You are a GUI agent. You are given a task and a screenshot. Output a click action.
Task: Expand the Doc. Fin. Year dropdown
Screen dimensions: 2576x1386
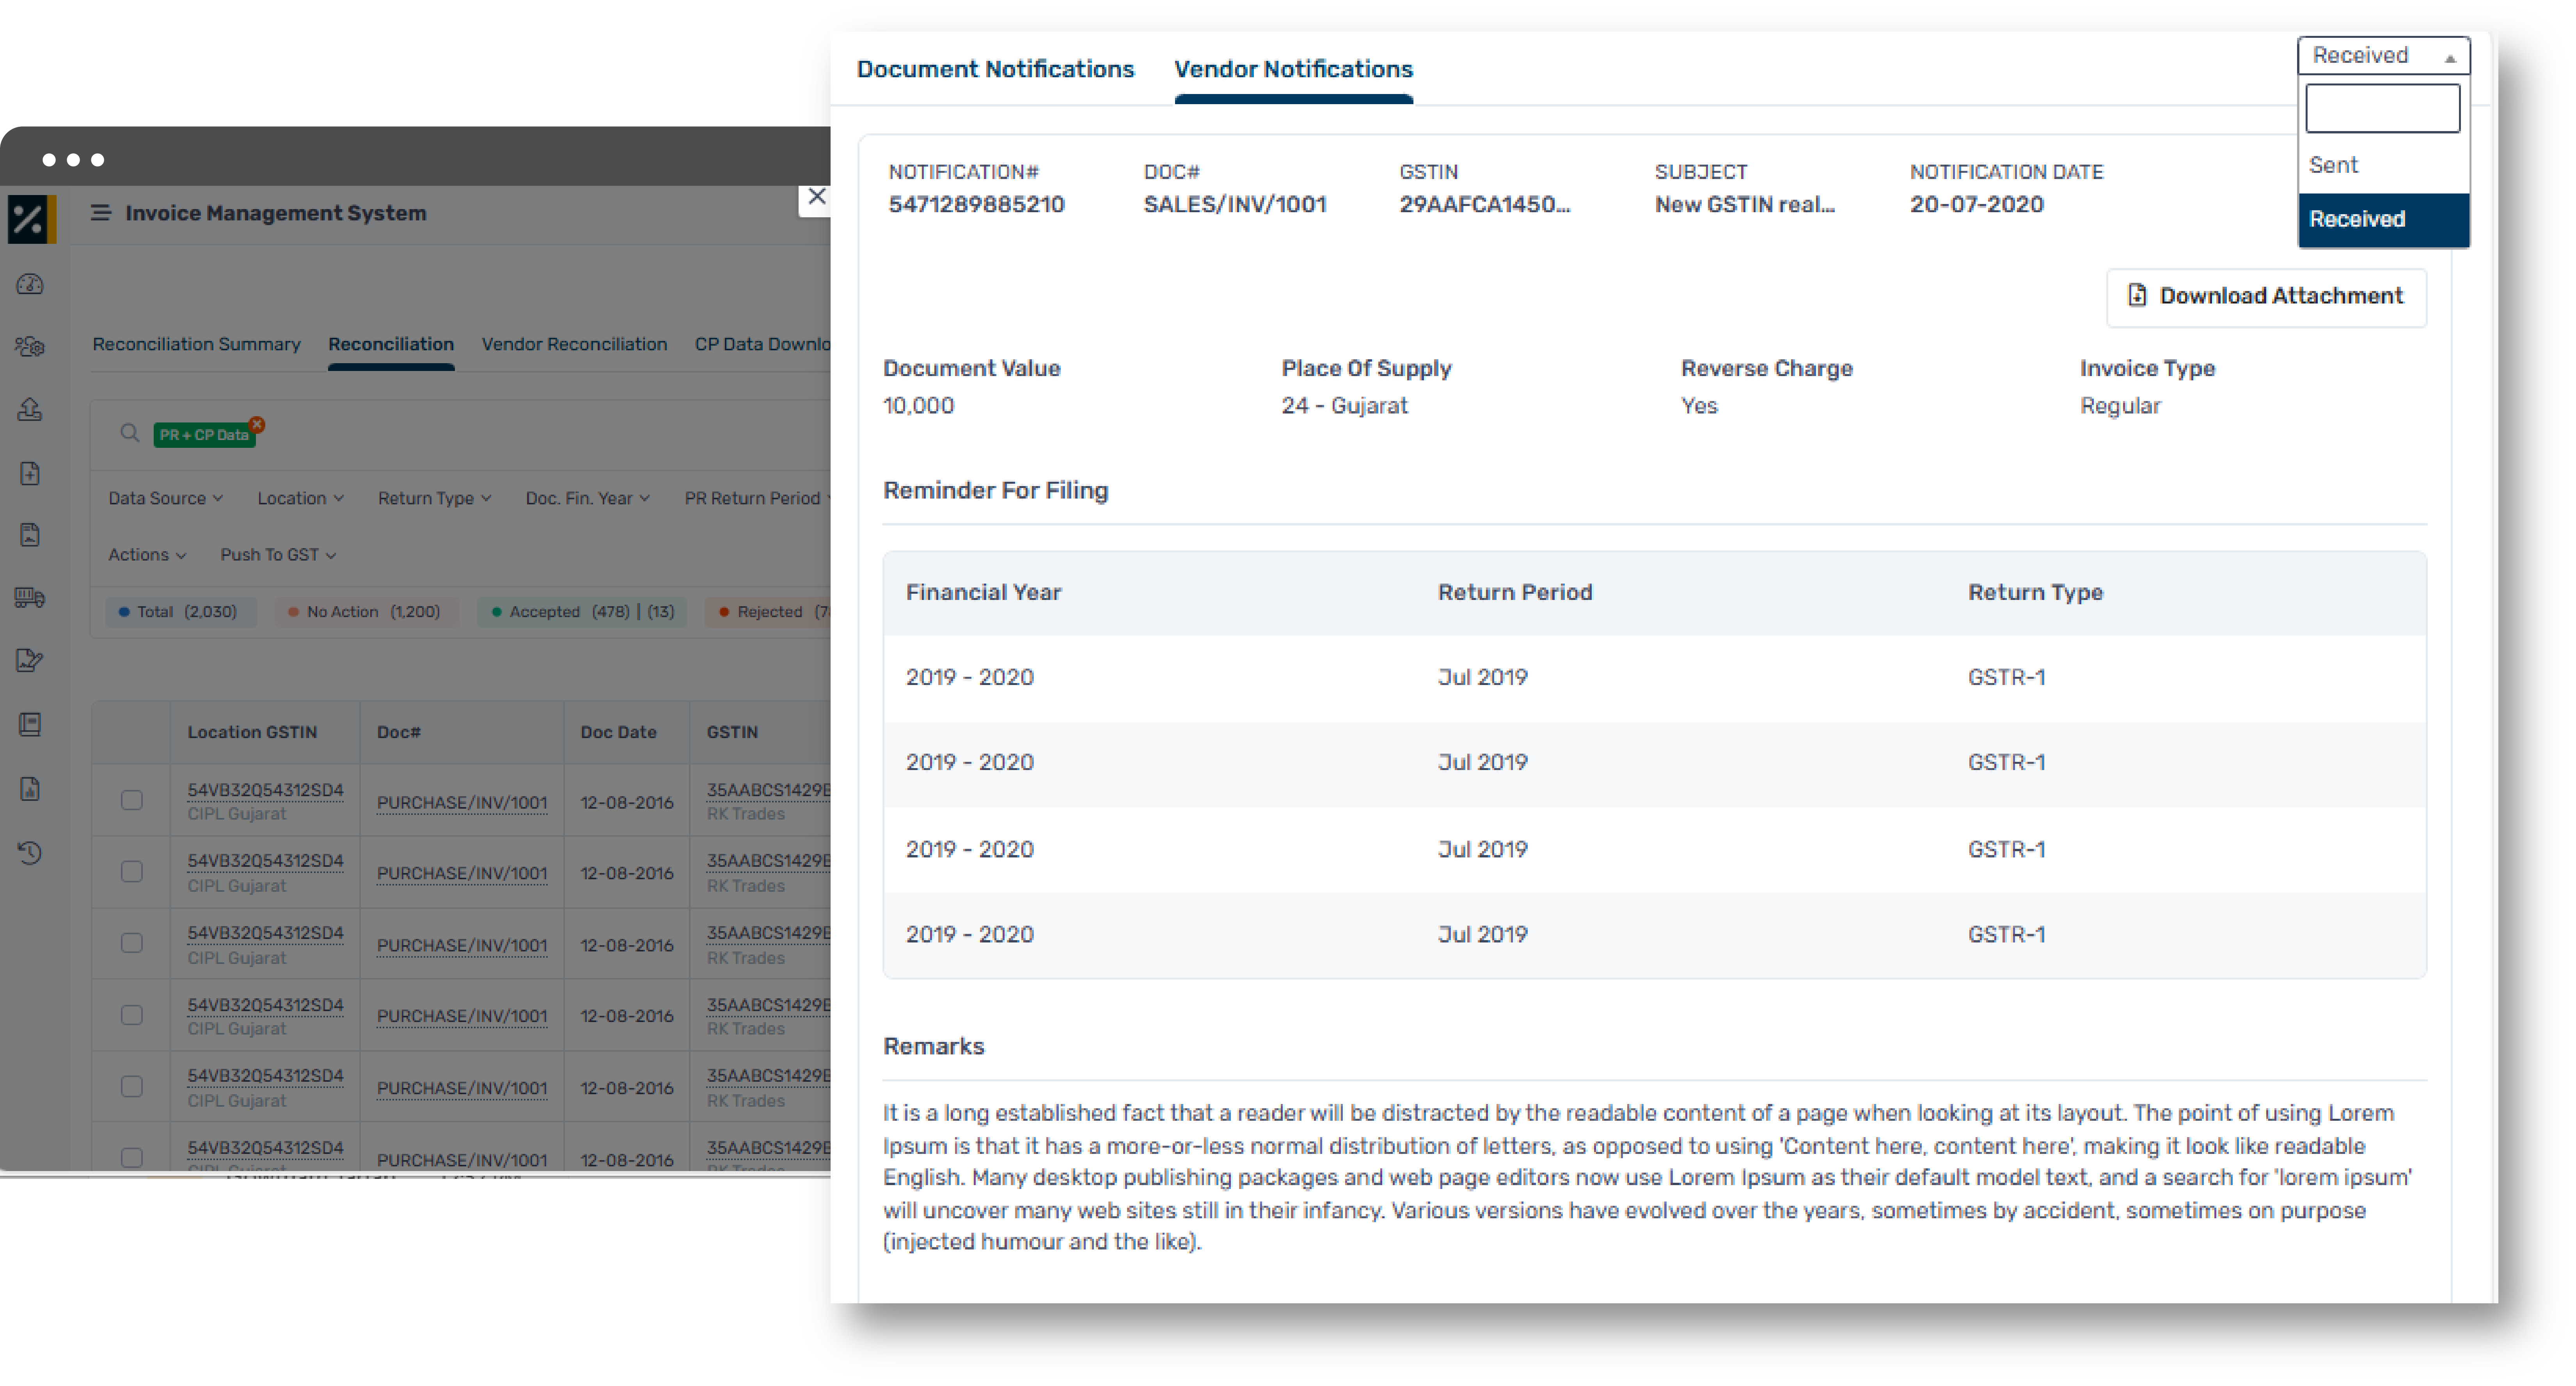pos(588,498)
